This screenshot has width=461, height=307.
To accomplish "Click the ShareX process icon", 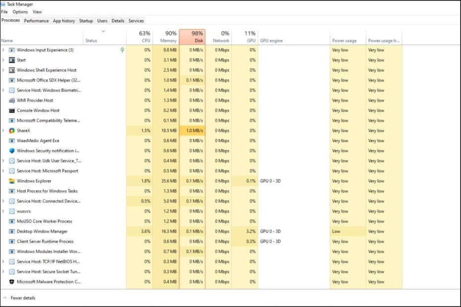I will tap(11, 131).
